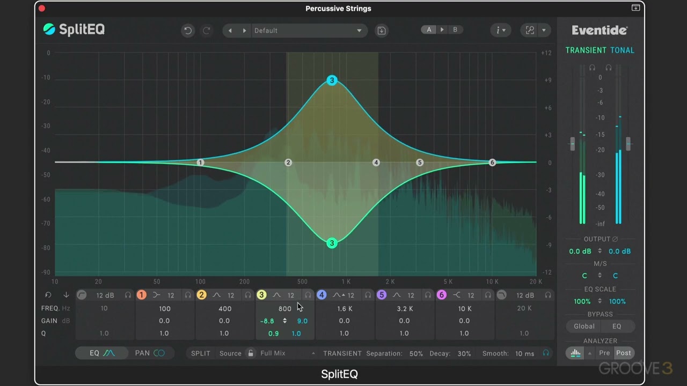Click the reset bands icon
The image size is (687, 386).
[48, 295]
